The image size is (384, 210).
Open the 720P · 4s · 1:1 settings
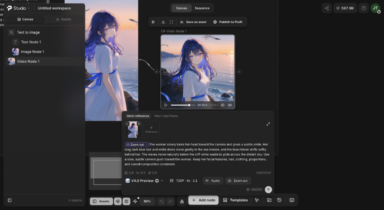[x=183, y=181]
